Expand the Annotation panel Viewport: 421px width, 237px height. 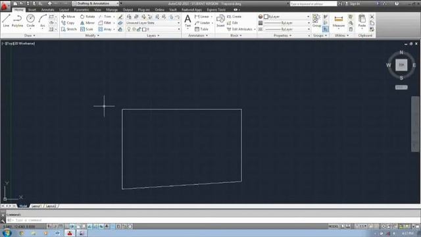tap(198, 36)
